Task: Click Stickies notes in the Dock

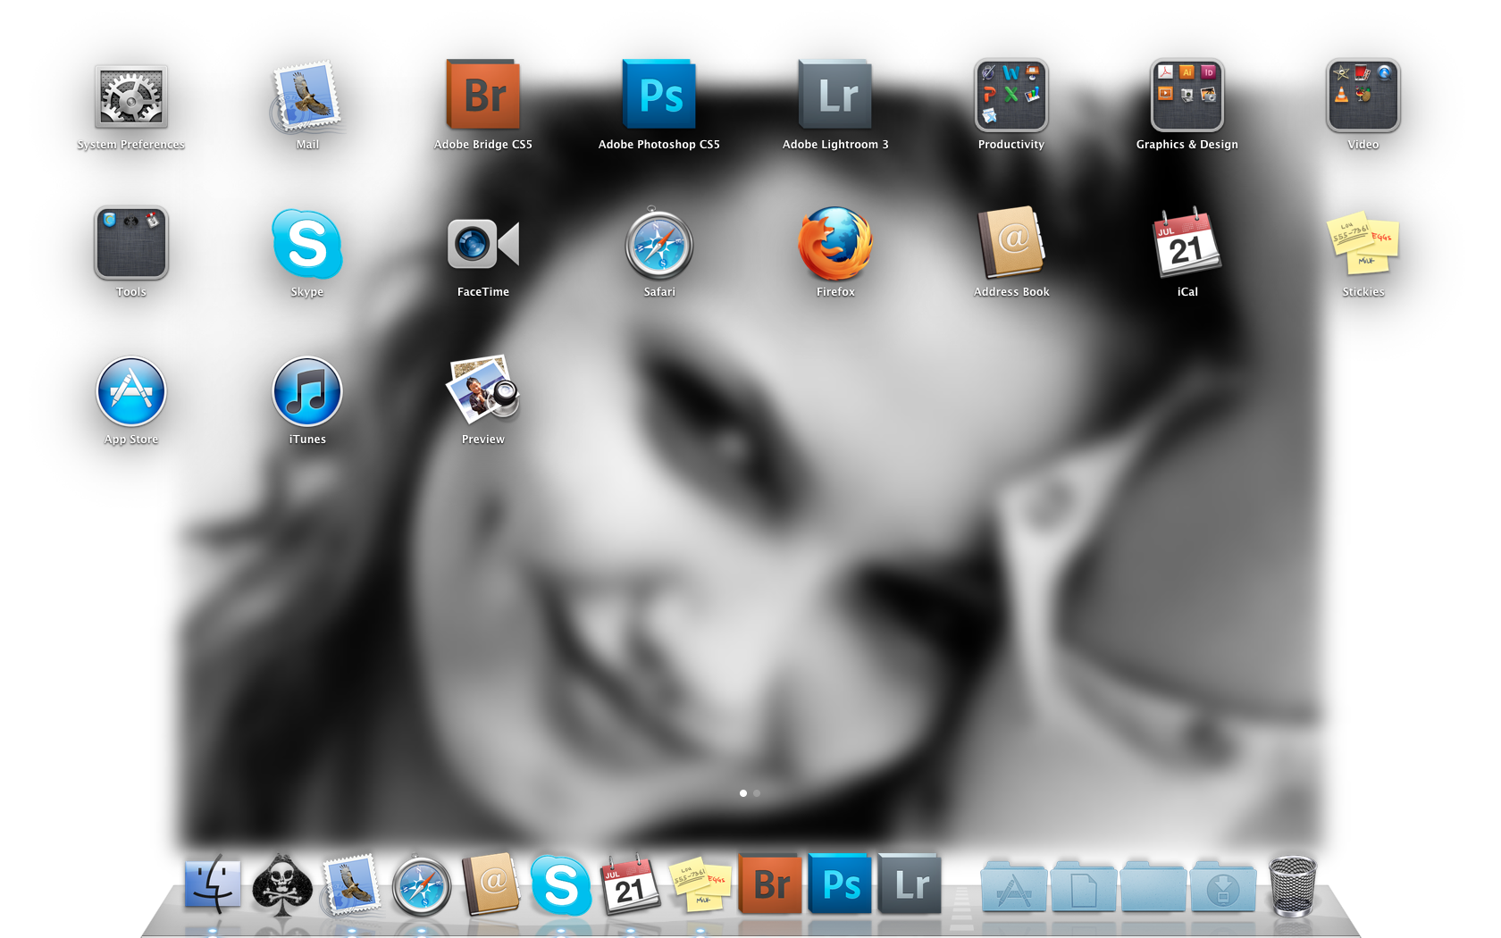Action: 700,884
